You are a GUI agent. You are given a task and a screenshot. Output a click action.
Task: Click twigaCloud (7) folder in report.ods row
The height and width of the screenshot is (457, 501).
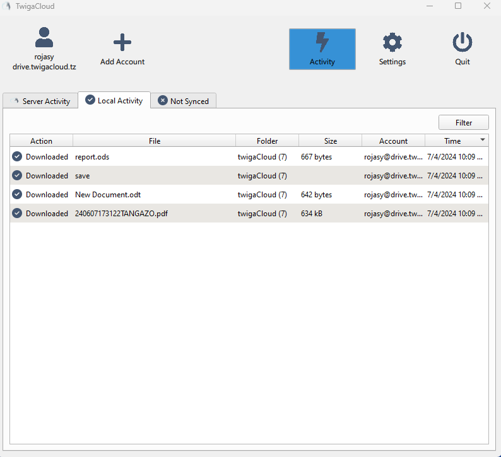(262, 157)
